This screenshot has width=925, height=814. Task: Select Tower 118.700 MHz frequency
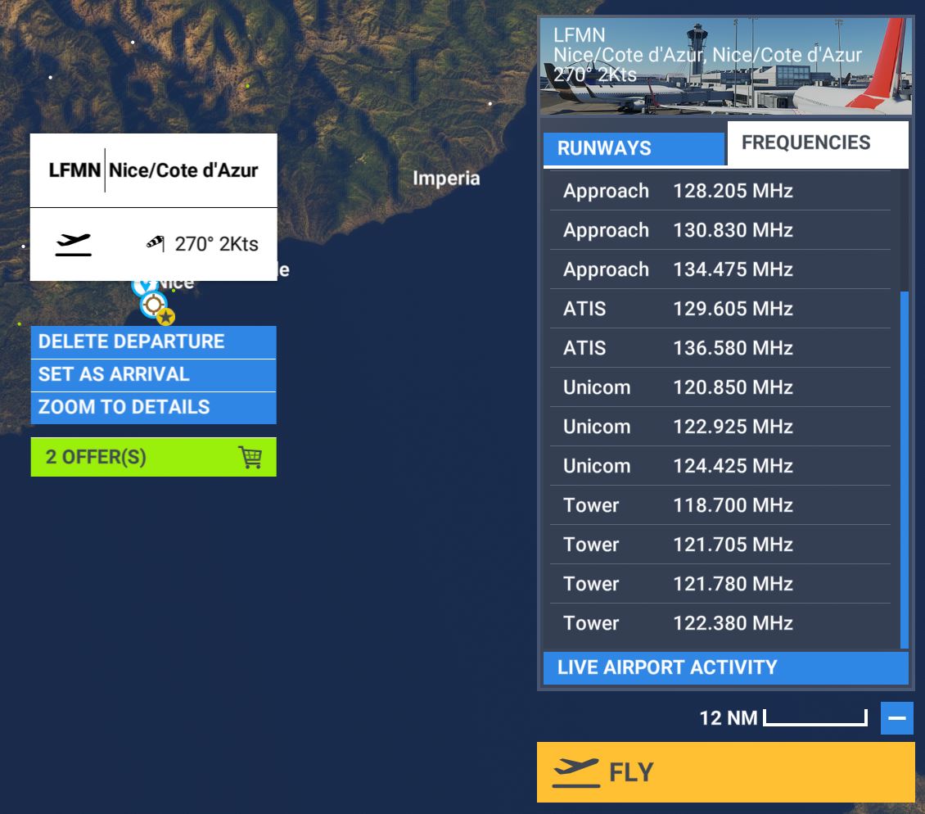(x=720, y=505)
